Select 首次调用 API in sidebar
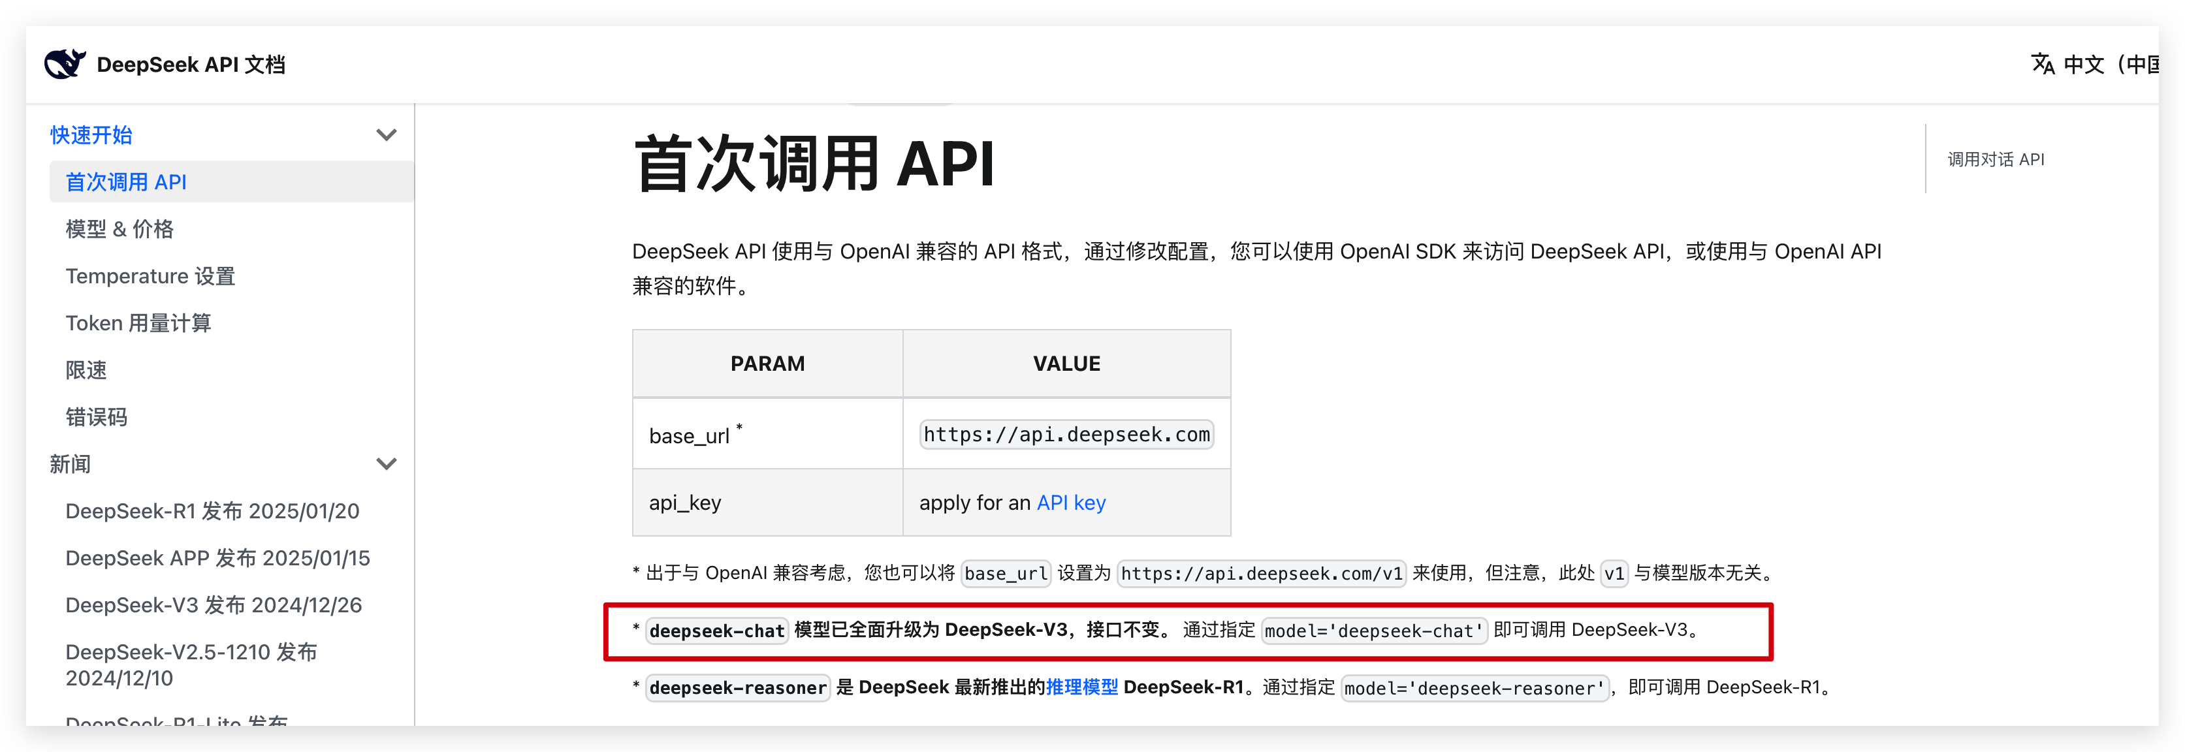The image size is (2185, 752). coord(127,182)
